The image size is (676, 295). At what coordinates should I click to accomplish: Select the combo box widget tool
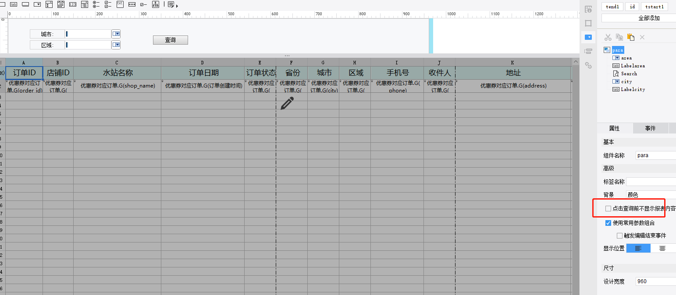(x=37, y=4)
